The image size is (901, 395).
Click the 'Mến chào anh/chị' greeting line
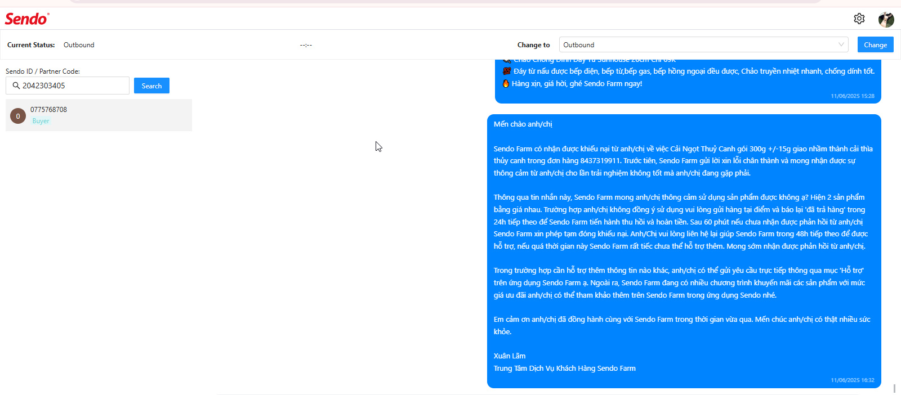pos(523,124)
